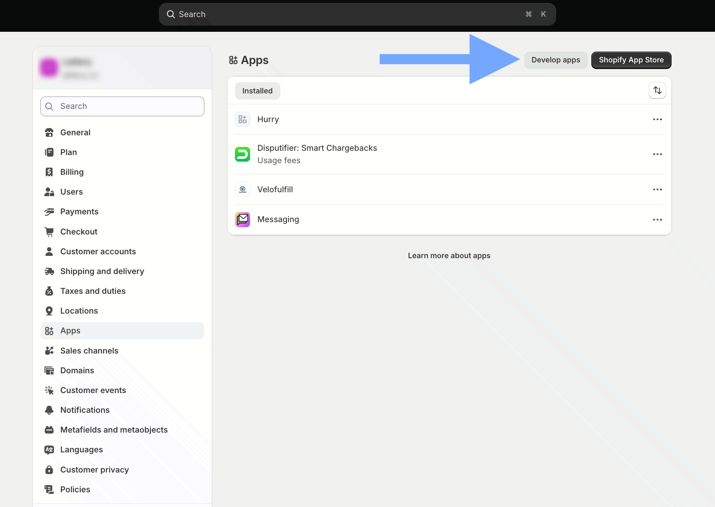Image resolution: width=715 pixels, height=507 pixels.
Task: Open Plan settings
Action: coord(122,152)
